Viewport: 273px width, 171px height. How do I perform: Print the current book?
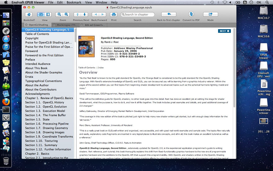click(114, 15)
